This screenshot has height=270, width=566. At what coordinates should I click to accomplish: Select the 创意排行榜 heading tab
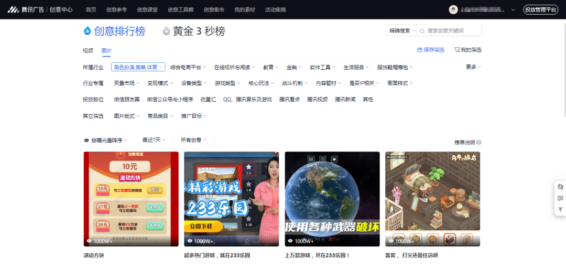click(119, 31)
